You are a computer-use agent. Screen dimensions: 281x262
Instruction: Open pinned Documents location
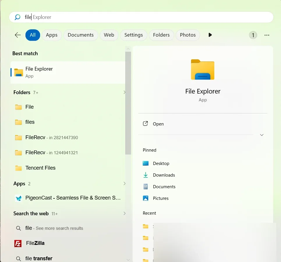click(x=159, y=186)
